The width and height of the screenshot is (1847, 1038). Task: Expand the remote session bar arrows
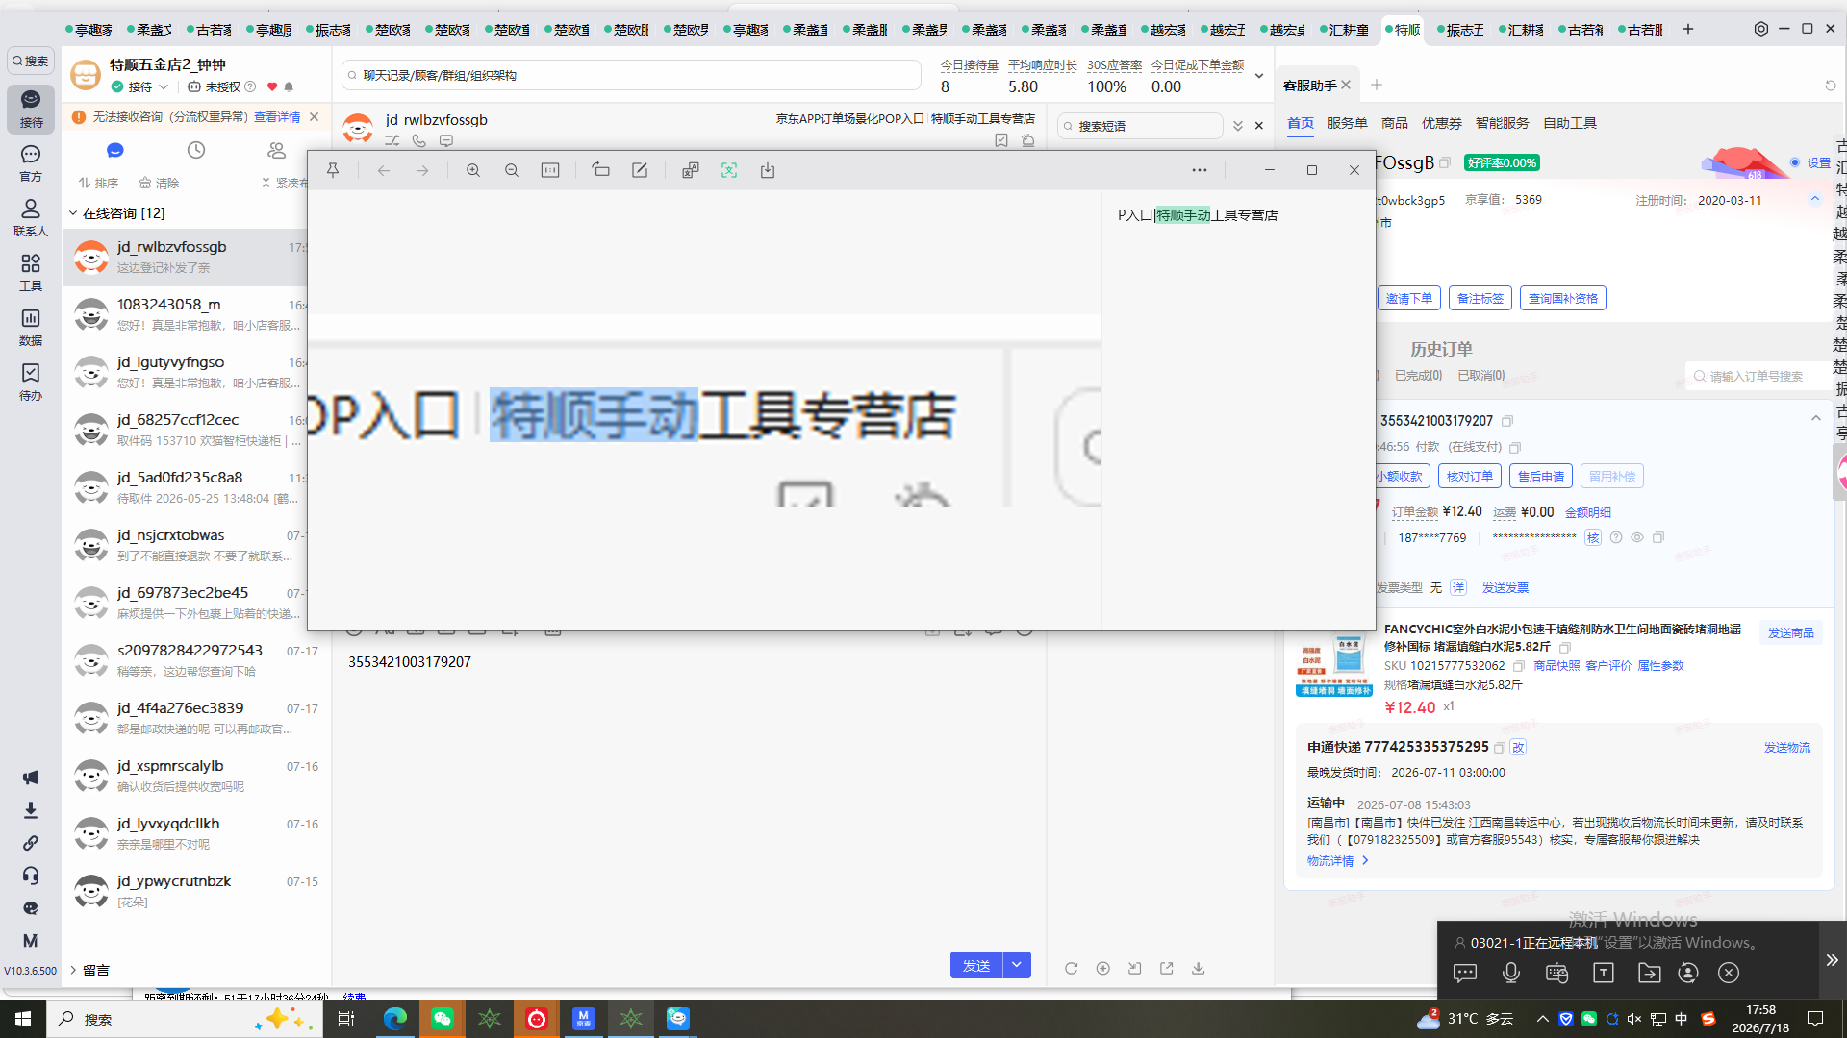[1833, 960]
